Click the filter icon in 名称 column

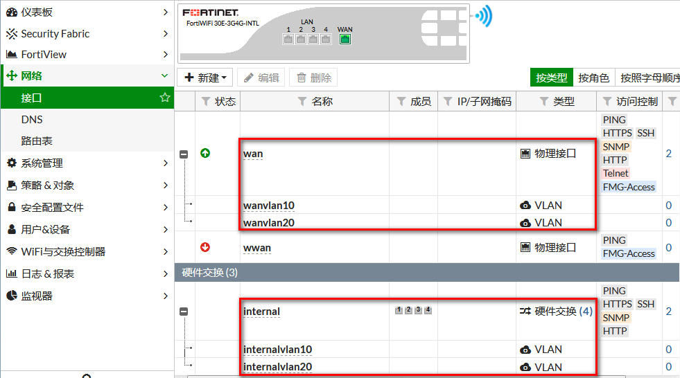[302, 102]
